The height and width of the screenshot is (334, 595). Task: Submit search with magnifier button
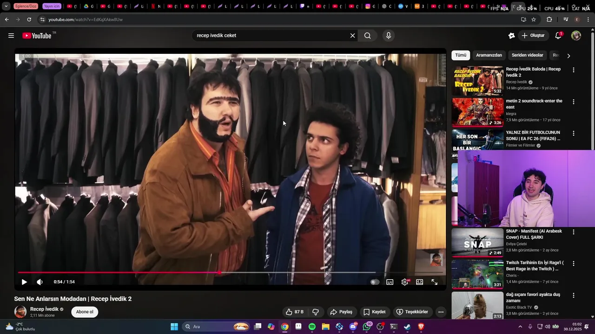click(367, 36)
